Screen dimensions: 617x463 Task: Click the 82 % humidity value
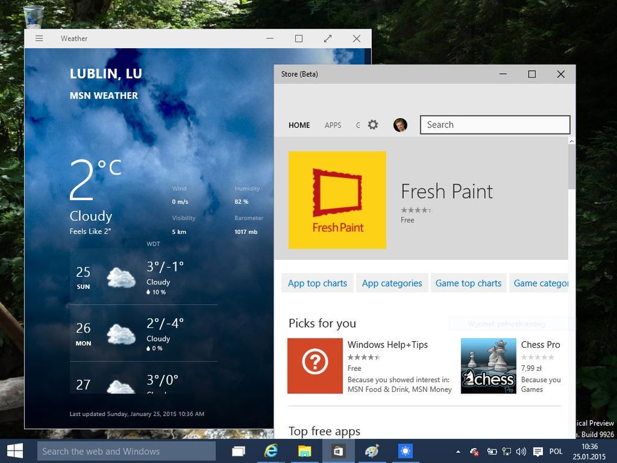pos(241,201)
